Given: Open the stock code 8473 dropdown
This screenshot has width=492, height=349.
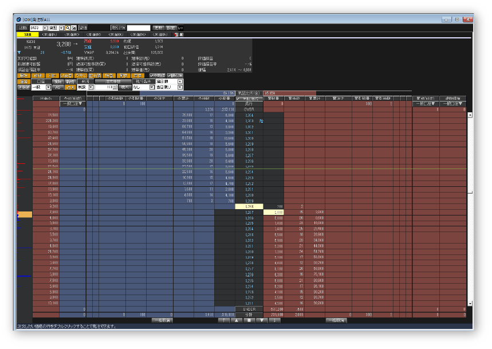Looking at the screenshot, I should [x=45, y=28].
